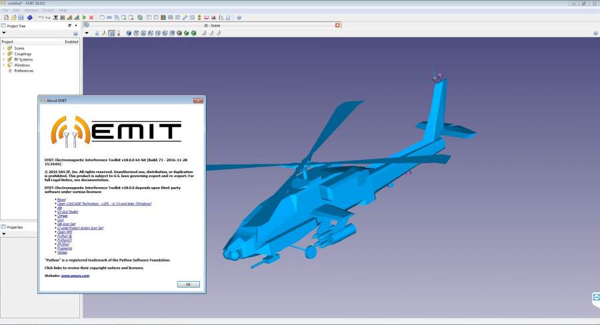Click the help icon in Project Tree panel
Viewport: 600px width, 325px height.
pyautogui.click(x=75, y=34)
